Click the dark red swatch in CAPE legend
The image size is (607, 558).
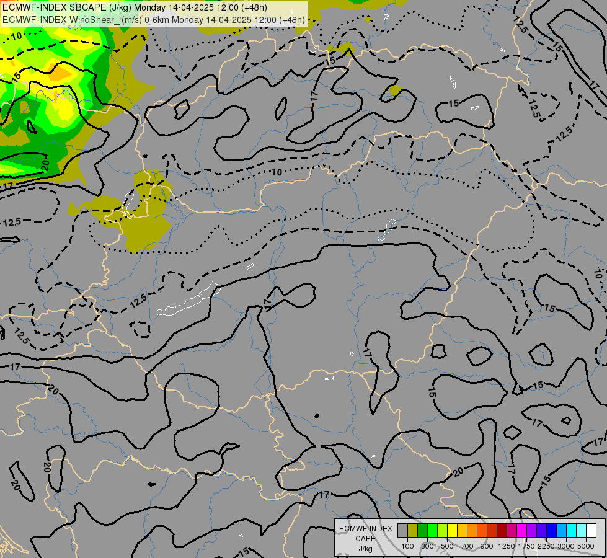point(502,530)
